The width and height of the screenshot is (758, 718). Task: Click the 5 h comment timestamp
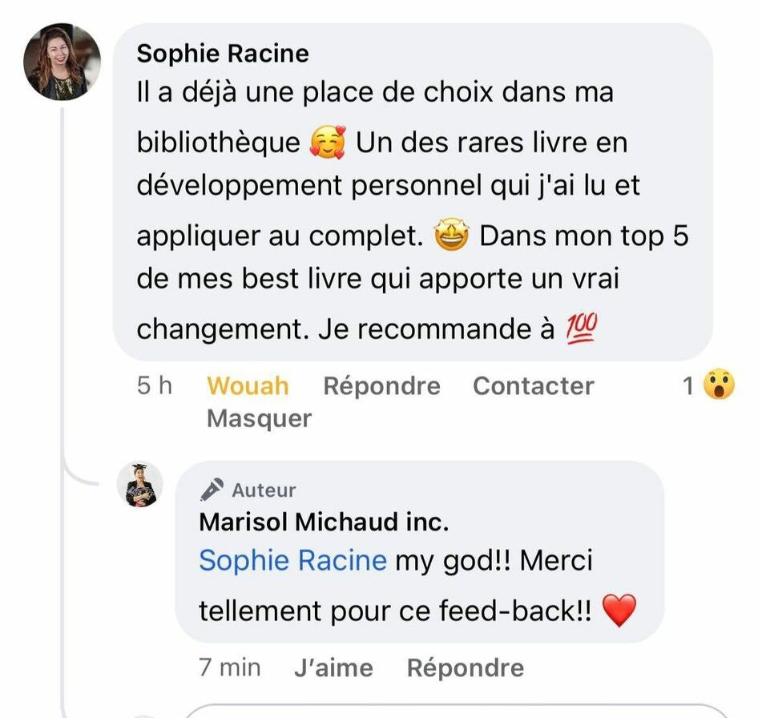pos(155,386)
